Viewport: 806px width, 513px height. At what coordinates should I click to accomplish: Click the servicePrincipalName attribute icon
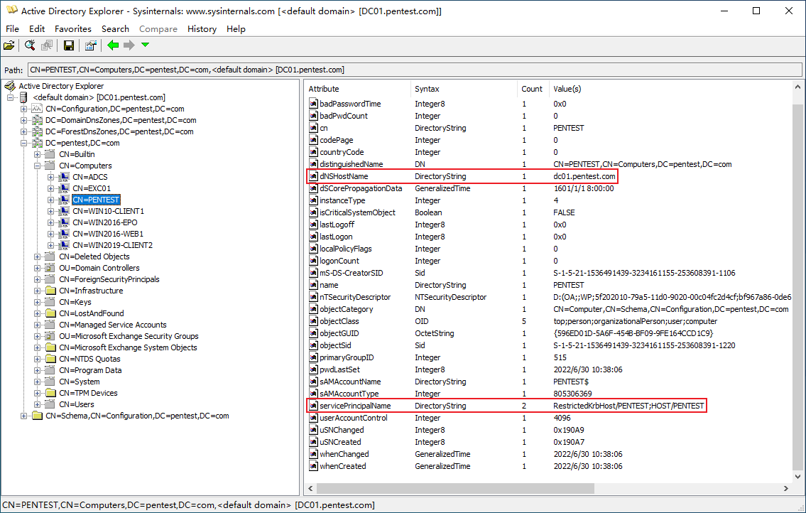(314, 406)
